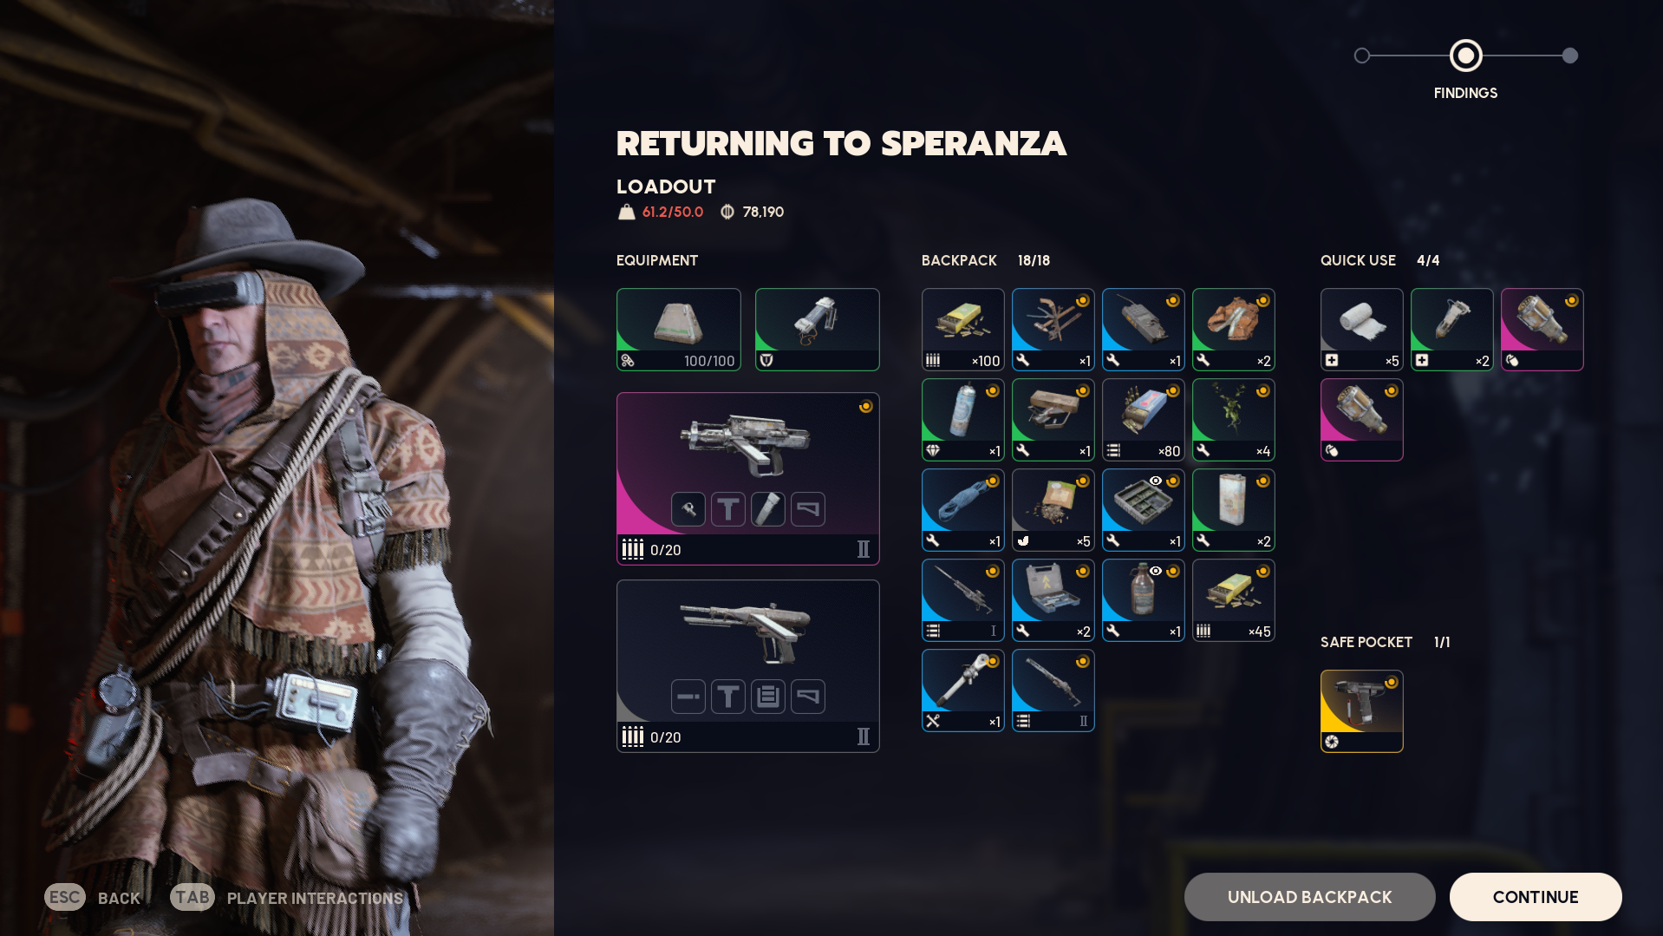The height and width of the screenshot is (936, 1663).
Task: Open Player Interactions with the TAB prompt
Action: 287,898
